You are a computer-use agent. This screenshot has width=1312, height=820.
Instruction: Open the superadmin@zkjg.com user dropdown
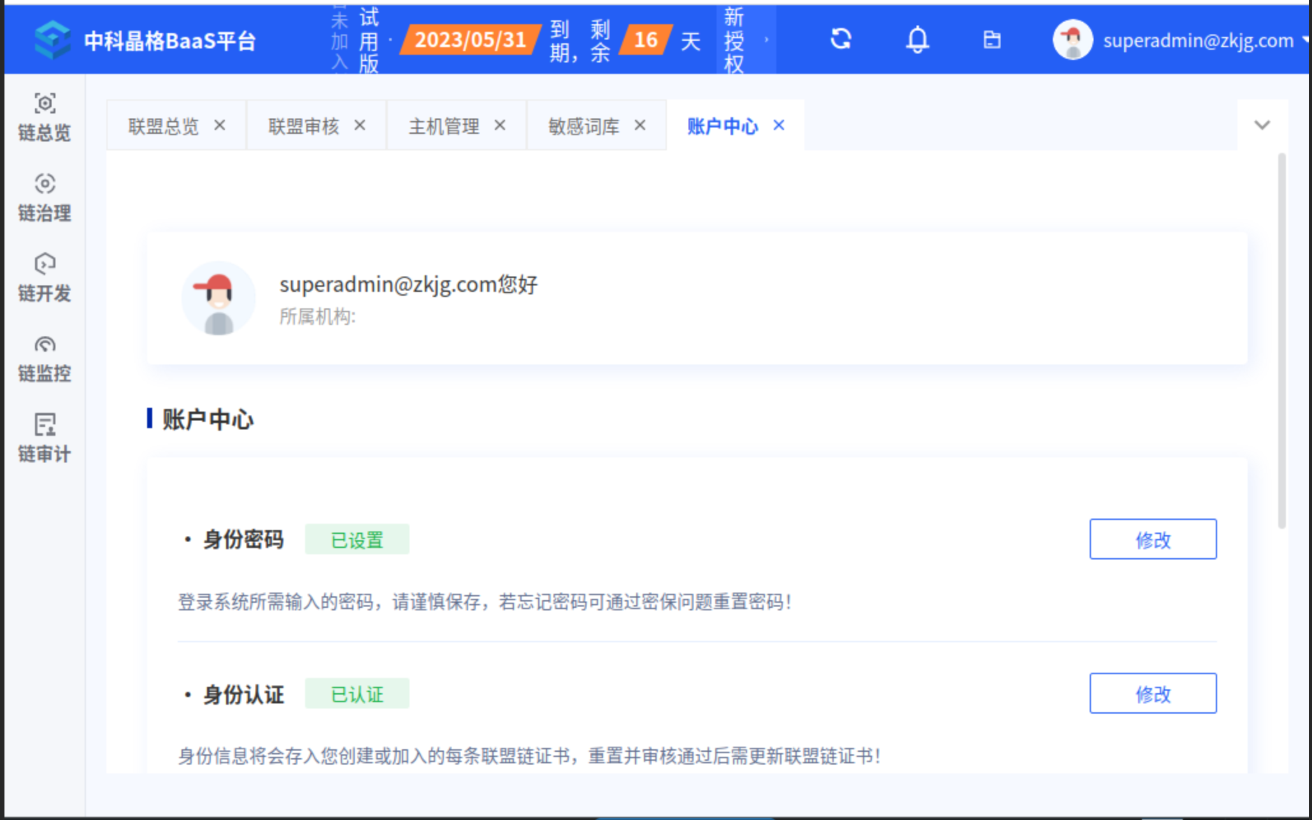[x=1197, y=40]
